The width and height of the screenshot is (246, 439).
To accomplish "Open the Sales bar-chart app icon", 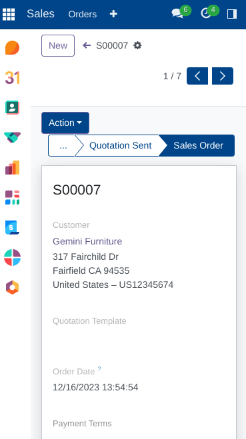I will 12,167.
